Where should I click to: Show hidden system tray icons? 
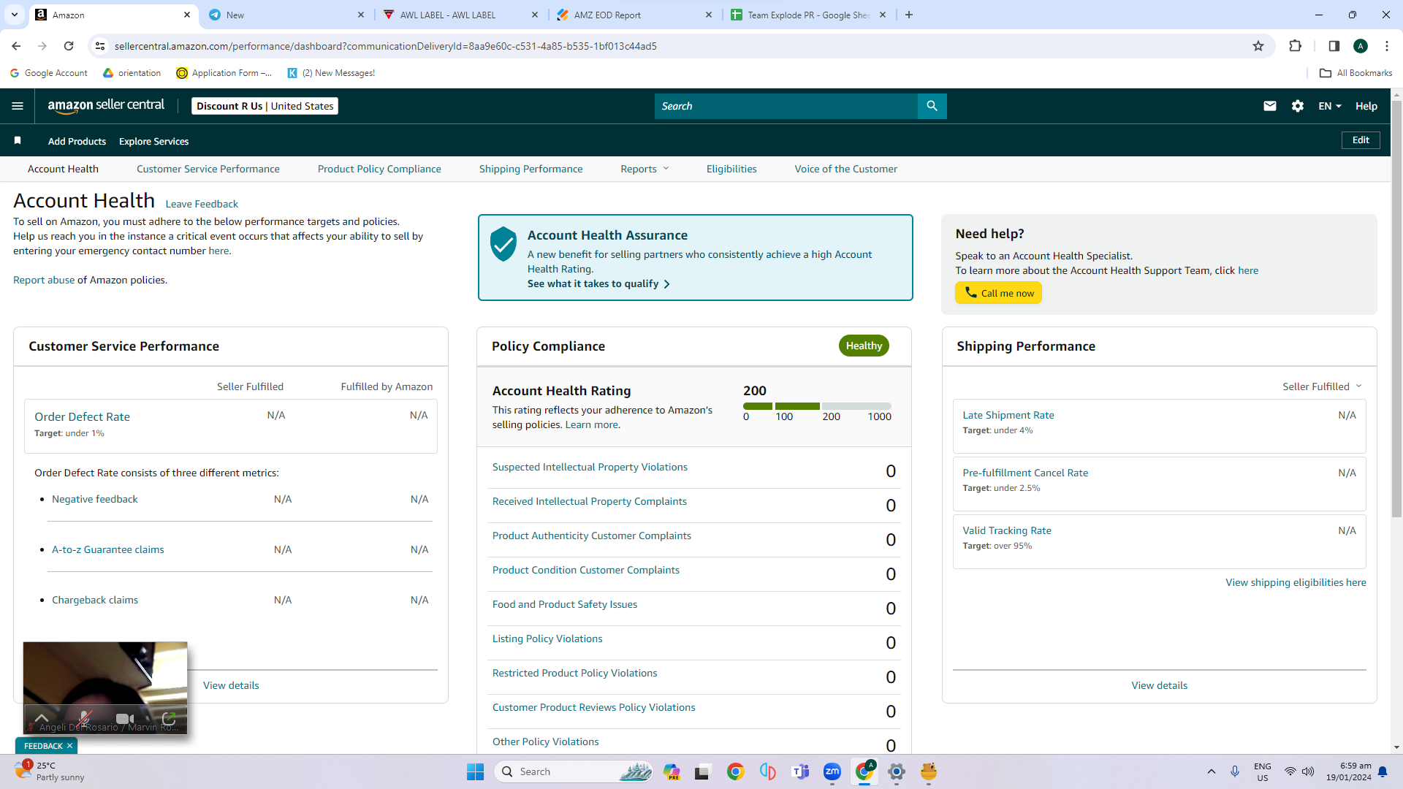tap(1211, 771)
